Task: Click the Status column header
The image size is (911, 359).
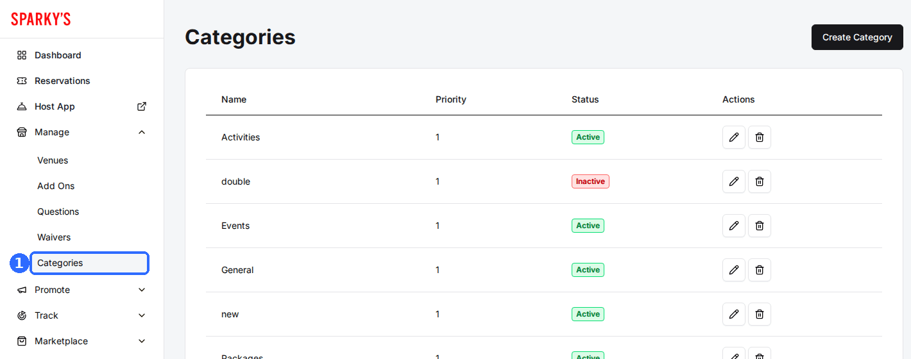Action: tap(585, 99)
